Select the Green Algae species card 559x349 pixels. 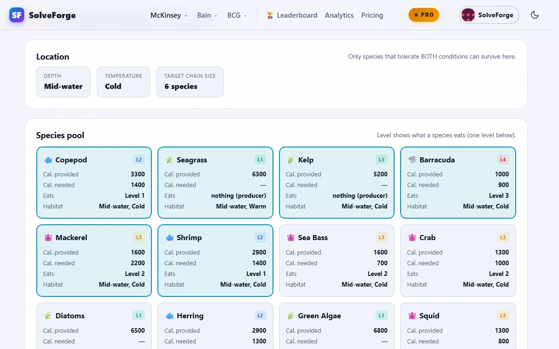pos(337,326)
